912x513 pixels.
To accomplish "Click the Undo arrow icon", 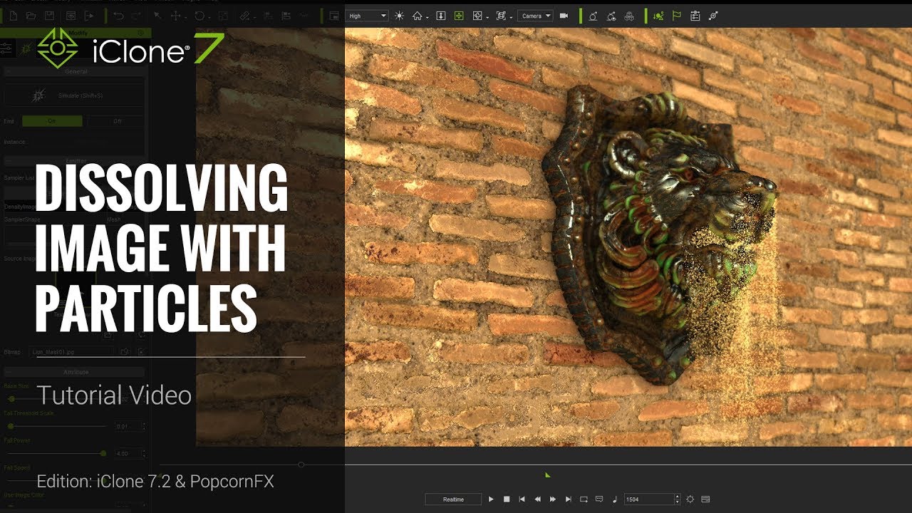I will [118, 16].
